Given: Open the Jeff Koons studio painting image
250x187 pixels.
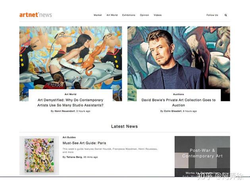Looking at the screenshot, I should [x=71, y=57].
